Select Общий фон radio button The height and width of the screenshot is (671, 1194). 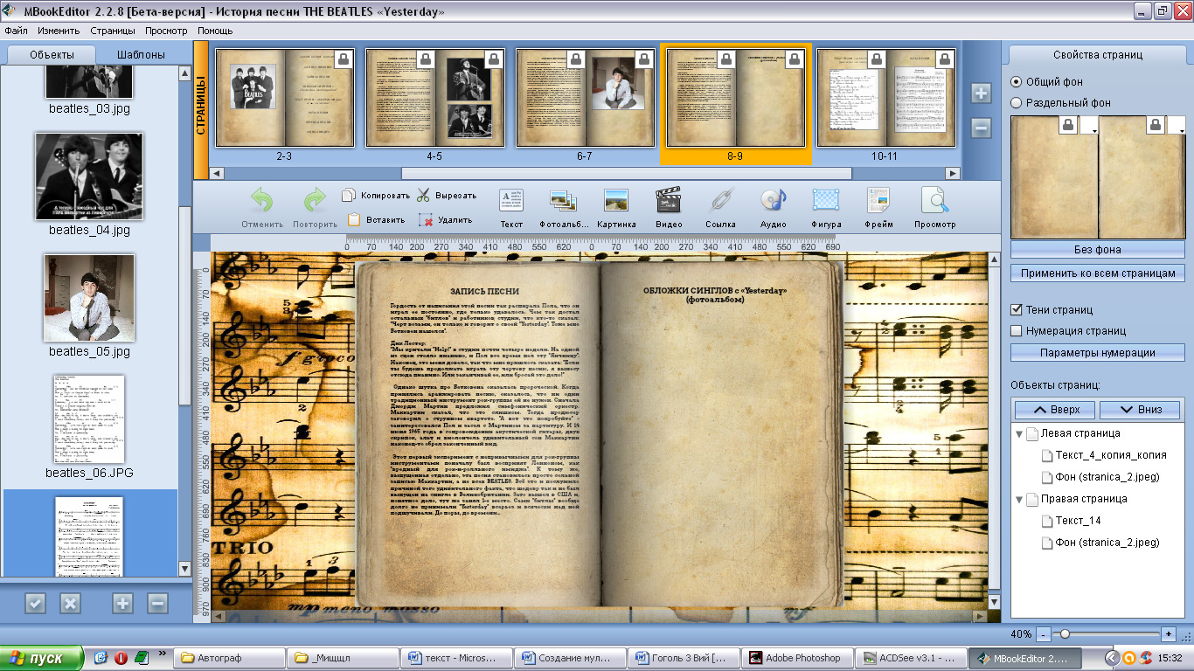coord(1016,81)
